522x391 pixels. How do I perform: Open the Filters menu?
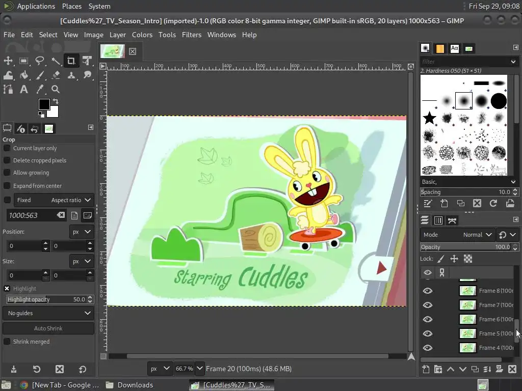[192, 35]
